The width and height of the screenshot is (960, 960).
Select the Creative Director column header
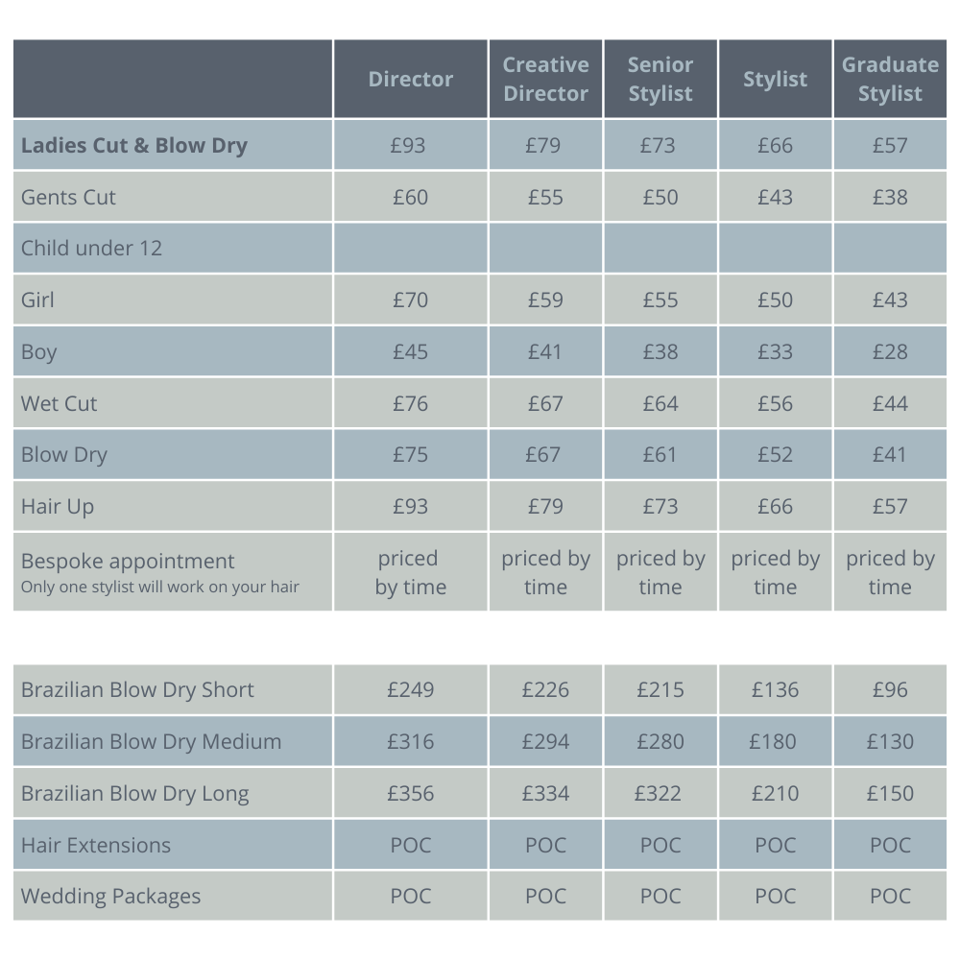pyautogui.click(x=545, y=80)
